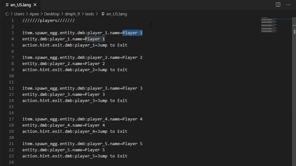
Task: Click the file icon on en_US.lang tab
Action: coord(7,5)
